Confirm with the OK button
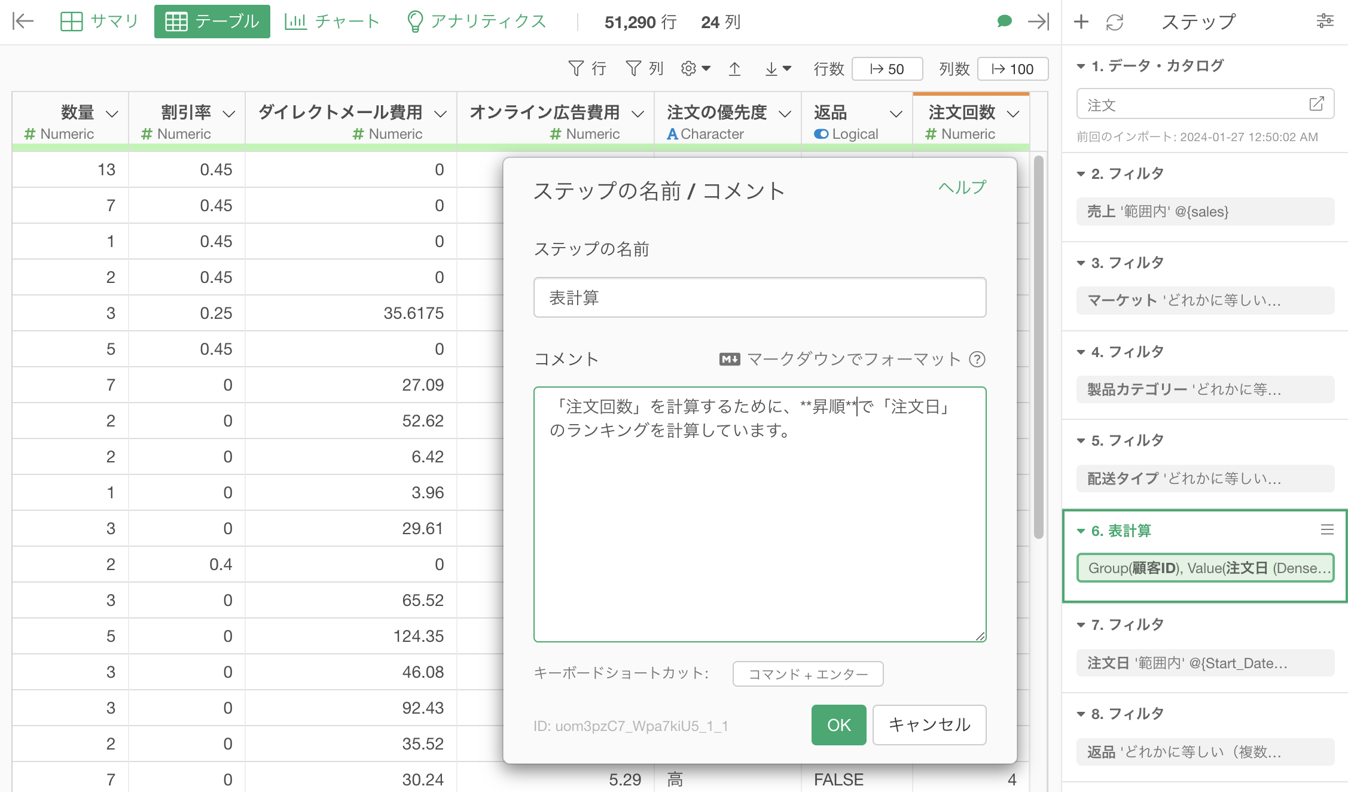Screen dimensions: 1348x792 tap(838, 725)
